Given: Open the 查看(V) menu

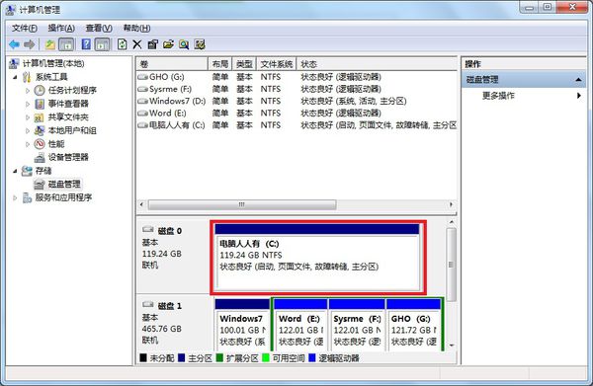Looking at the screenshot, I should 99,28.
